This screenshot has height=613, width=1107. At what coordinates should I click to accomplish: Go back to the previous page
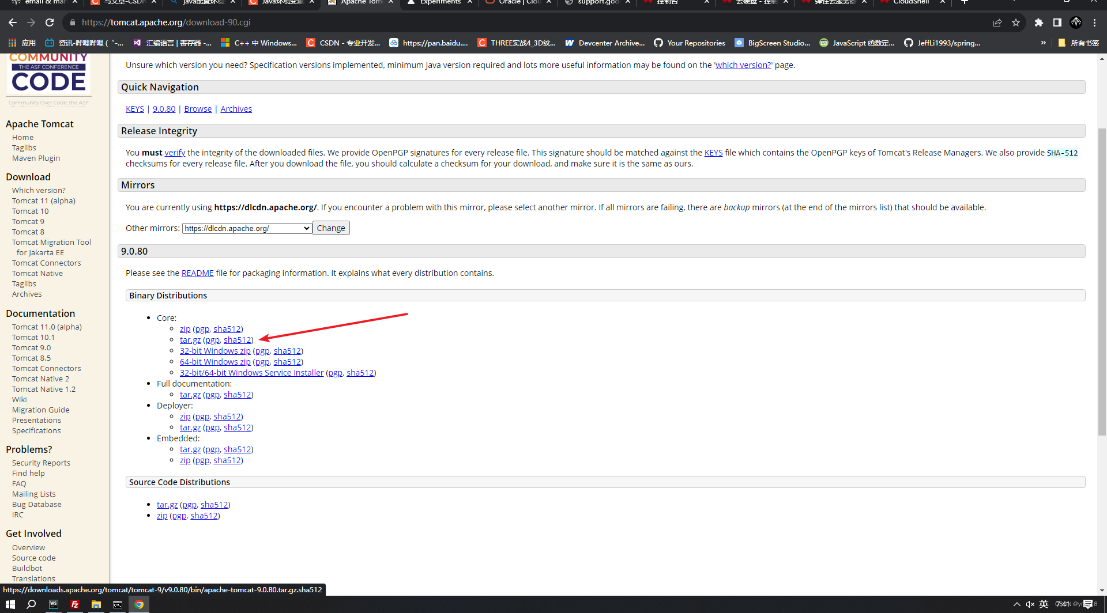pyautogui.click(x=13, y=22)
